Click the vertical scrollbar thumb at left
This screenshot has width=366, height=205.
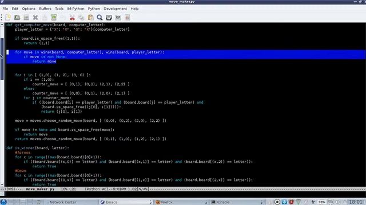click(2, 59)
